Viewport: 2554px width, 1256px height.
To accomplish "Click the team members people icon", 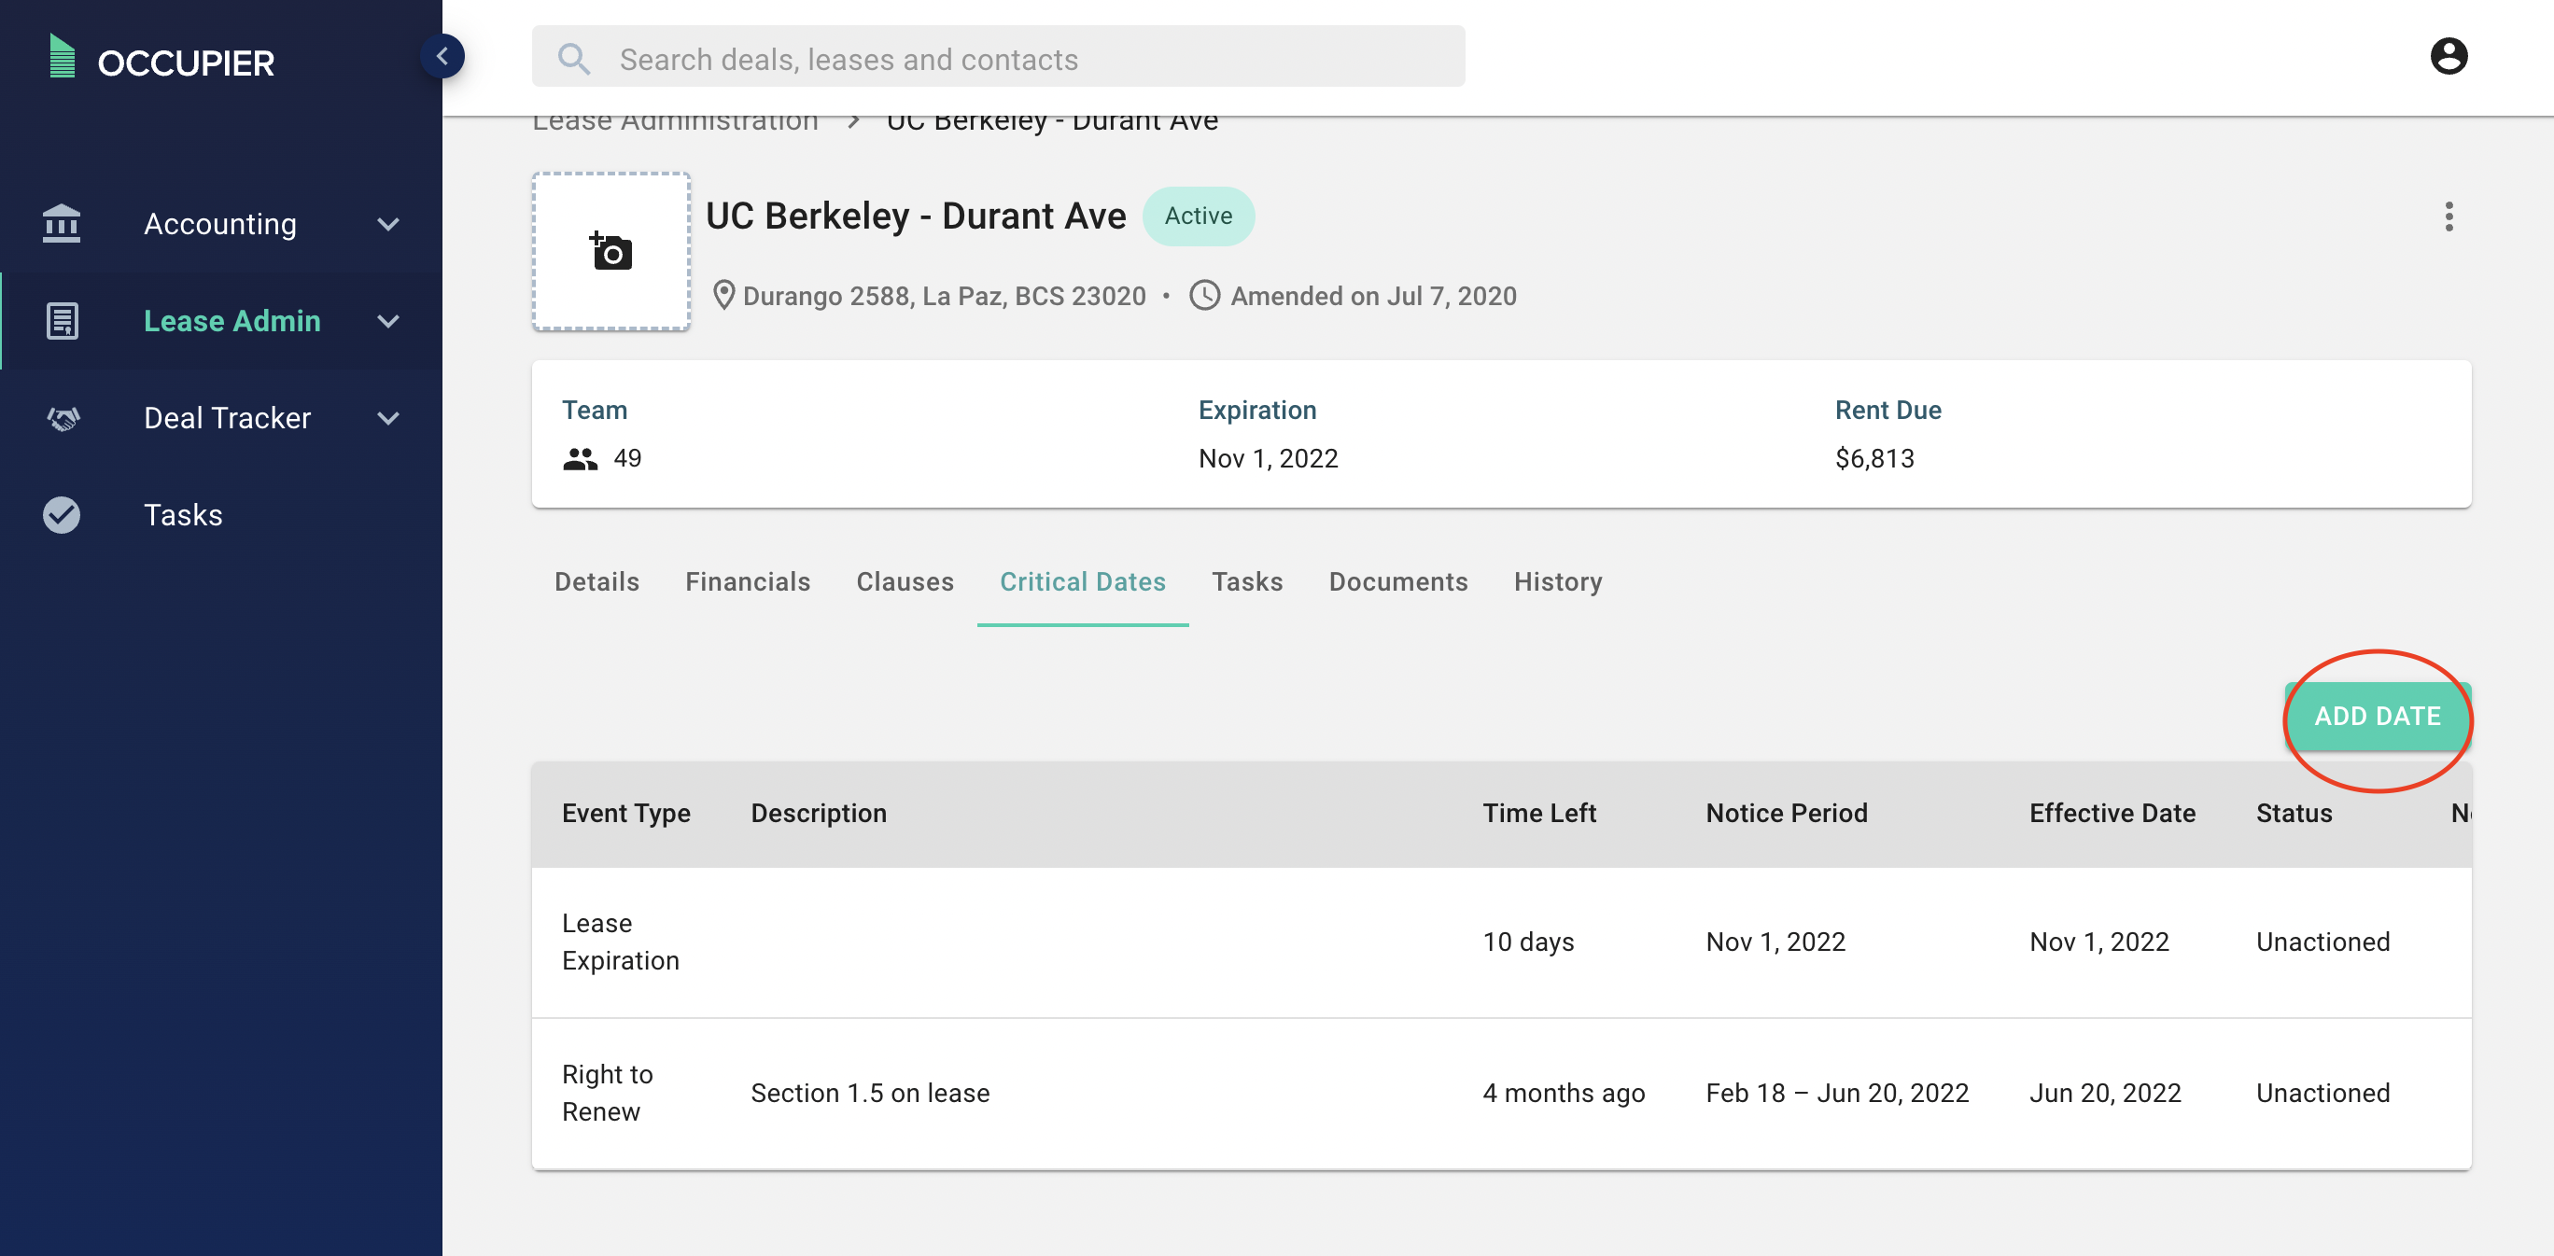I will point(580,458).
